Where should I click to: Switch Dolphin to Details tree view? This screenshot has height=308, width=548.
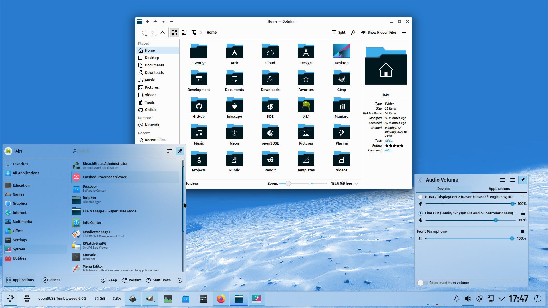click(x=194, y=33)
